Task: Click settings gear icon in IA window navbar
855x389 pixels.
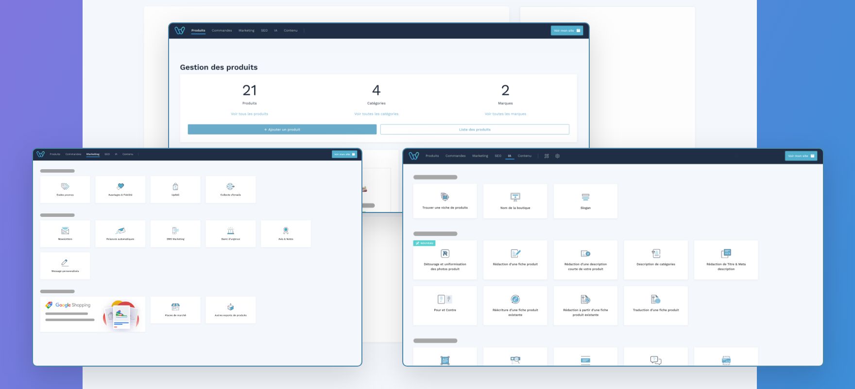Action: 557,156
